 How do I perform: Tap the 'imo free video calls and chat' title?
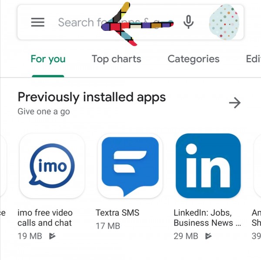(45, 218)
